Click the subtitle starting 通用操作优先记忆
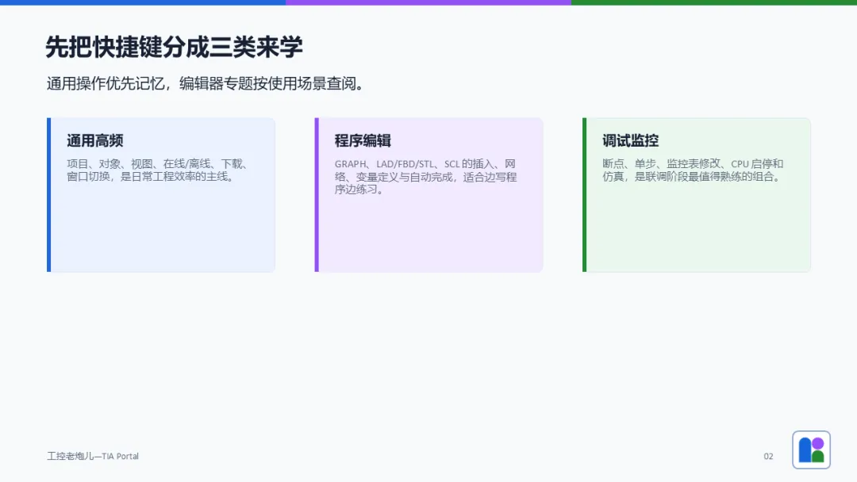Viewport: 857px width, 482px height. pos(206,83)
